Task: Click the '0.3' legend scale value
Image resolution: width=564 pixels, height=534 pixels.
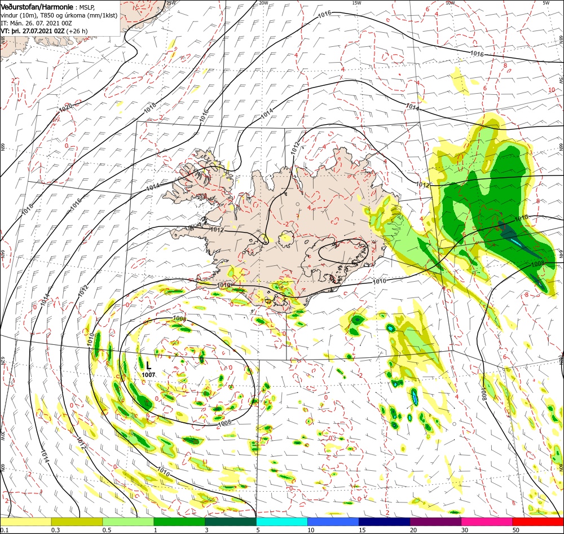Action: (x=55, y=530)
